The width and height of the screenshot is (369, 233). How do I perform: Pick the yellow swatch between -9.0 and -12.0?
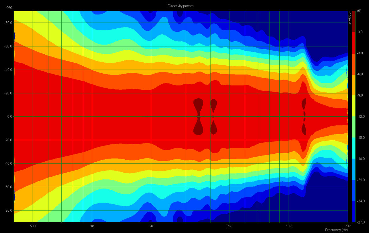(x=354, y=106)
